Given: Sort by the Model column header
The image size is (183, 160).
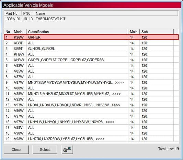Looking at the screenshot, I should [19, 32].
